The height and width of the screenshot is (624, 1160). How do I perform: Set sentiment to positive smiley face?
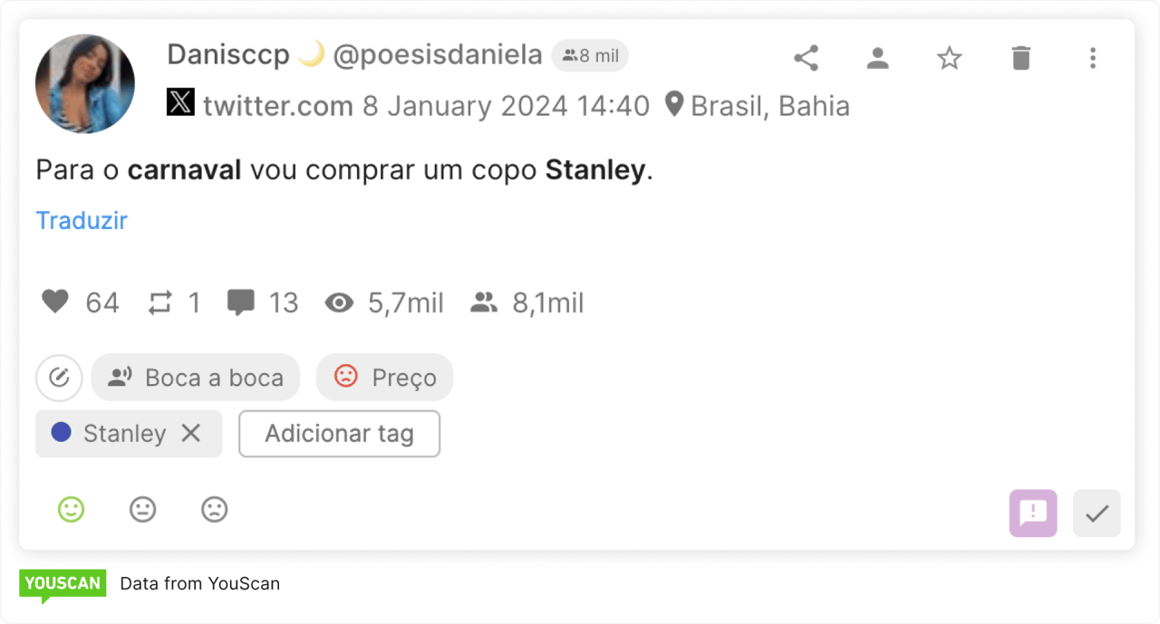(x=71, y=510)
